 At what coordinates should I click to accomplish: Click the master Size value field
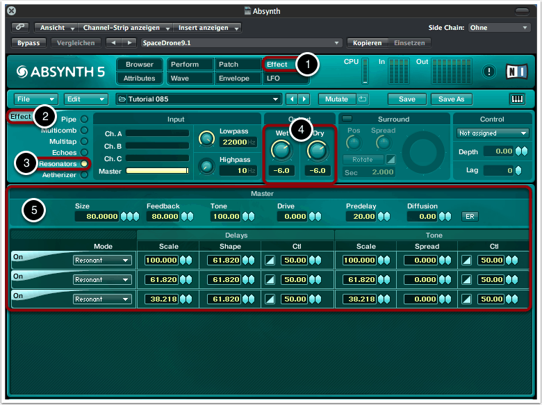pos(97,216)
